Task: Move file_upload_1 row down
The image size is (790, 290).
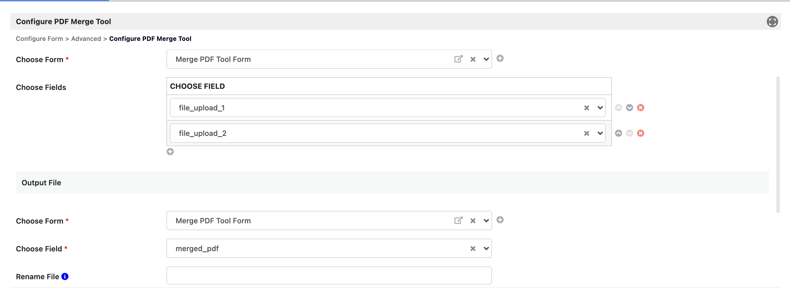Action: click(629, 108)
